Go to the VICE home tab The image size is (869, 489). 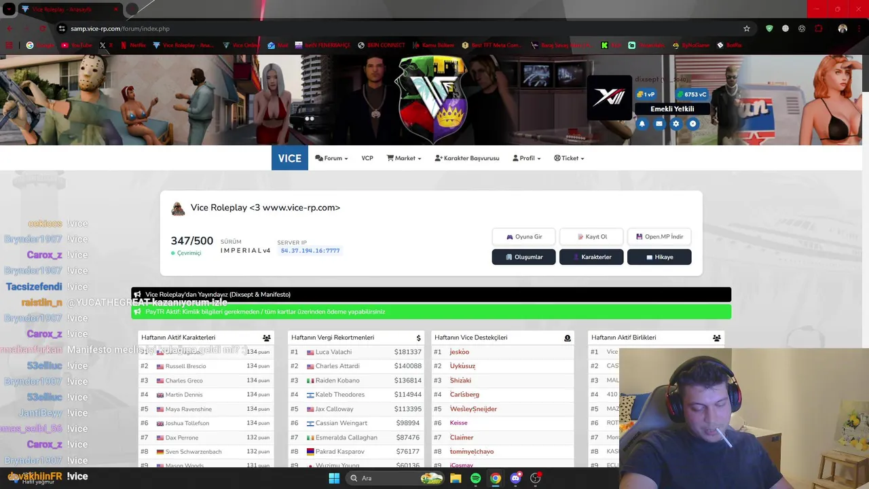tap(289, 158)
